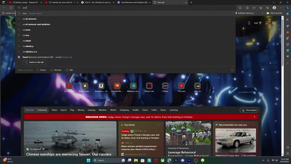
Task: Open Premiere Pro from taskbar
Action: (x=189, y=160)
